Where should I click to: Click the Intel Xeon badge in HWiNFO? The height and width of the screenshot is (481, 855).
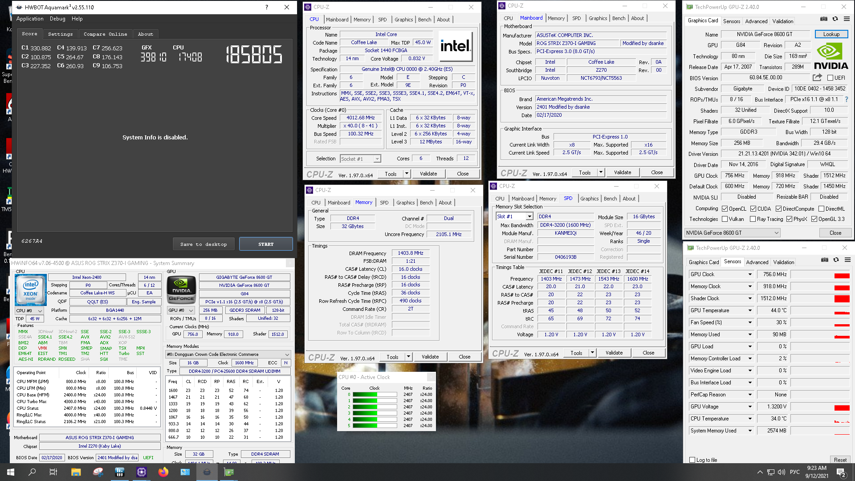[x=31, y=290]
